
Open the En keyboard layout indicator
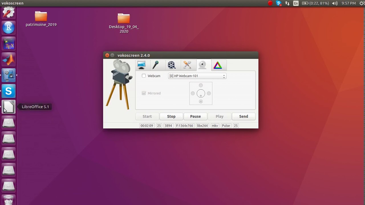[296, 3]
